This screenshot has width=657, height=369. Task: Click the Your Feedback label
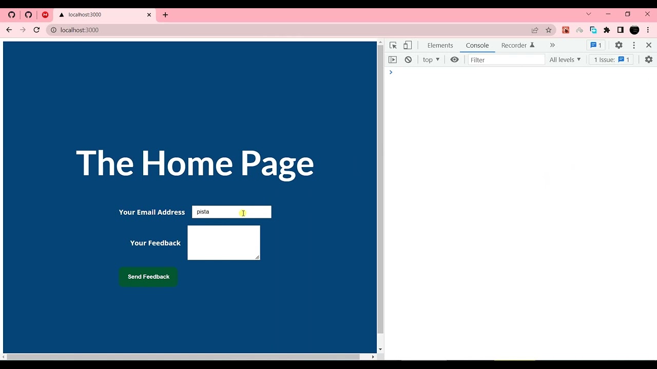tap(156, 243)
